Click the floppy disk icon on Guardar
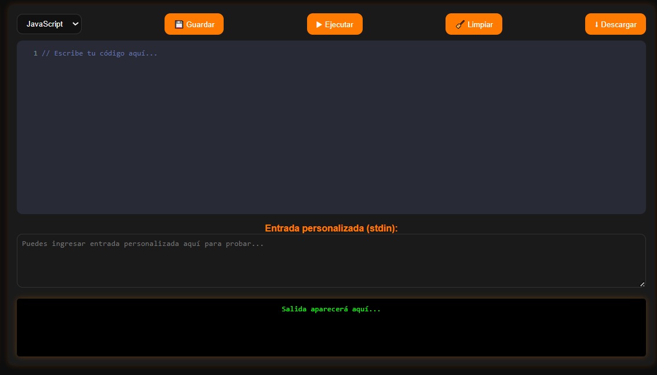657x375 pixels. (179, 24)
